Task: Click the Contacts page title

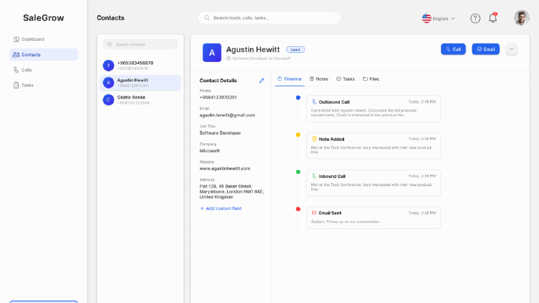Action: 110,18
